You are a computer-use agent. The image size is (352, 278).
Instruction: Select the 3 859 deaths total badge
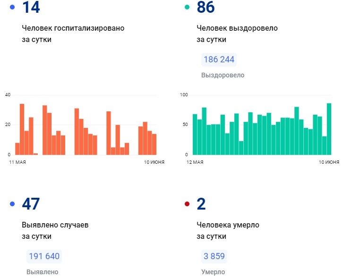click(214, 257)
